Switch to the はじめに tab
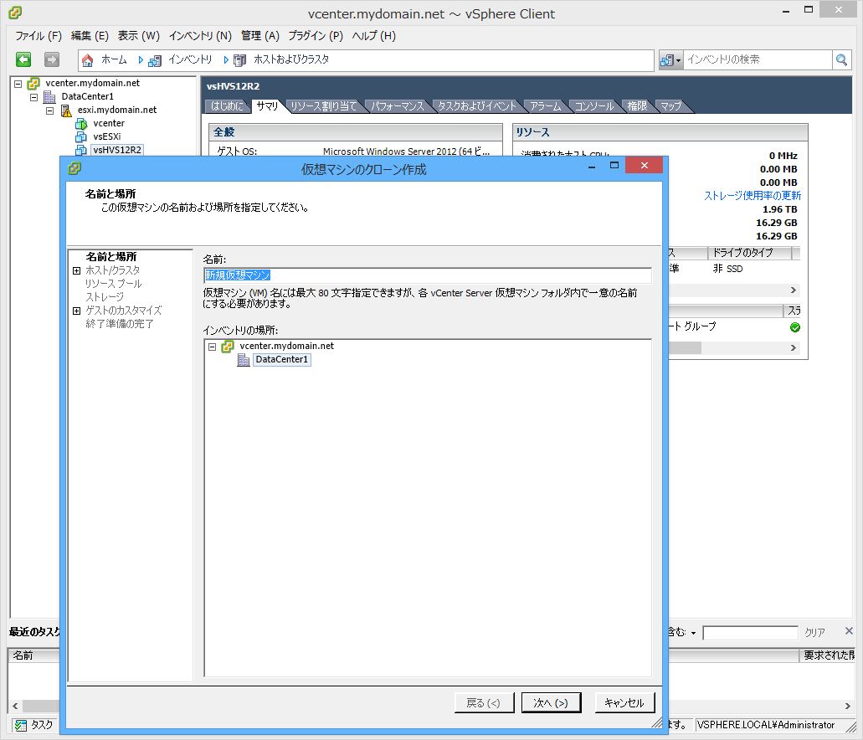The image size is (863, 740). (x=227, y=106)
